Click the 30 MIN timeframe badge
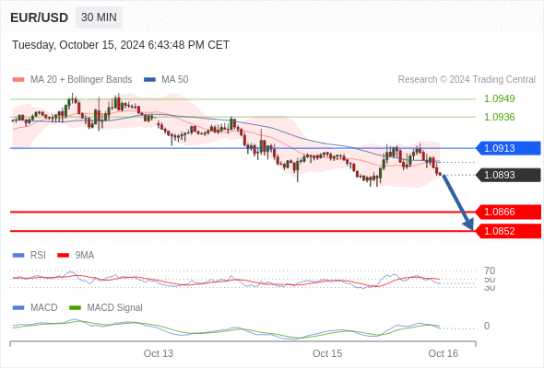The width and height of the screenshot is (544, 368). click(x=99, y=17)
